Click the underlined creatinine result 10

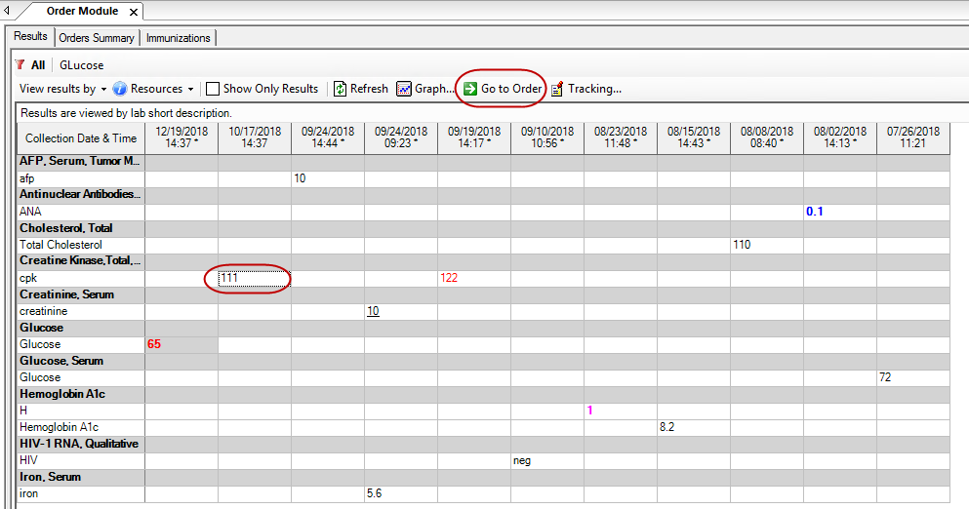pos(373,311)
